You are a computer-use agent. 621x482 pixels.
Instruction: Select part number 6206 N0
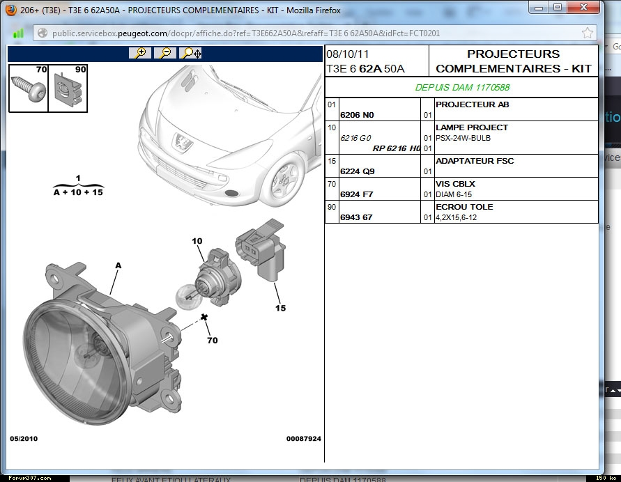357,115
